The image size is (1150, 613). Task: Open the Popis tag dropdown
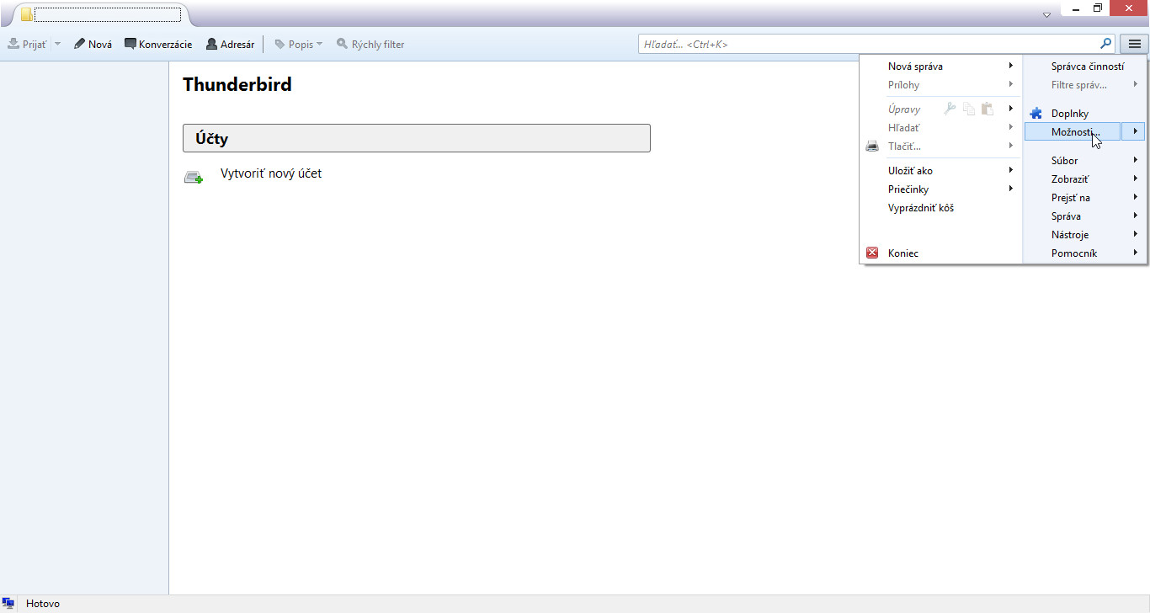click(x=299, y=44)
